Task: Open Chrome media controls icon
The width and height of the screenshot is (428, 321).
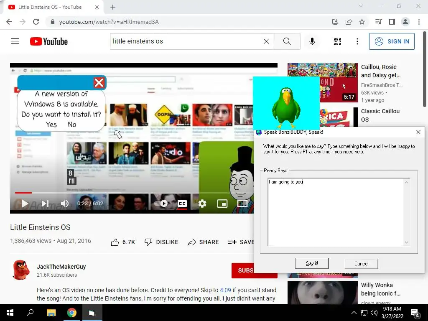Action: 378,22
